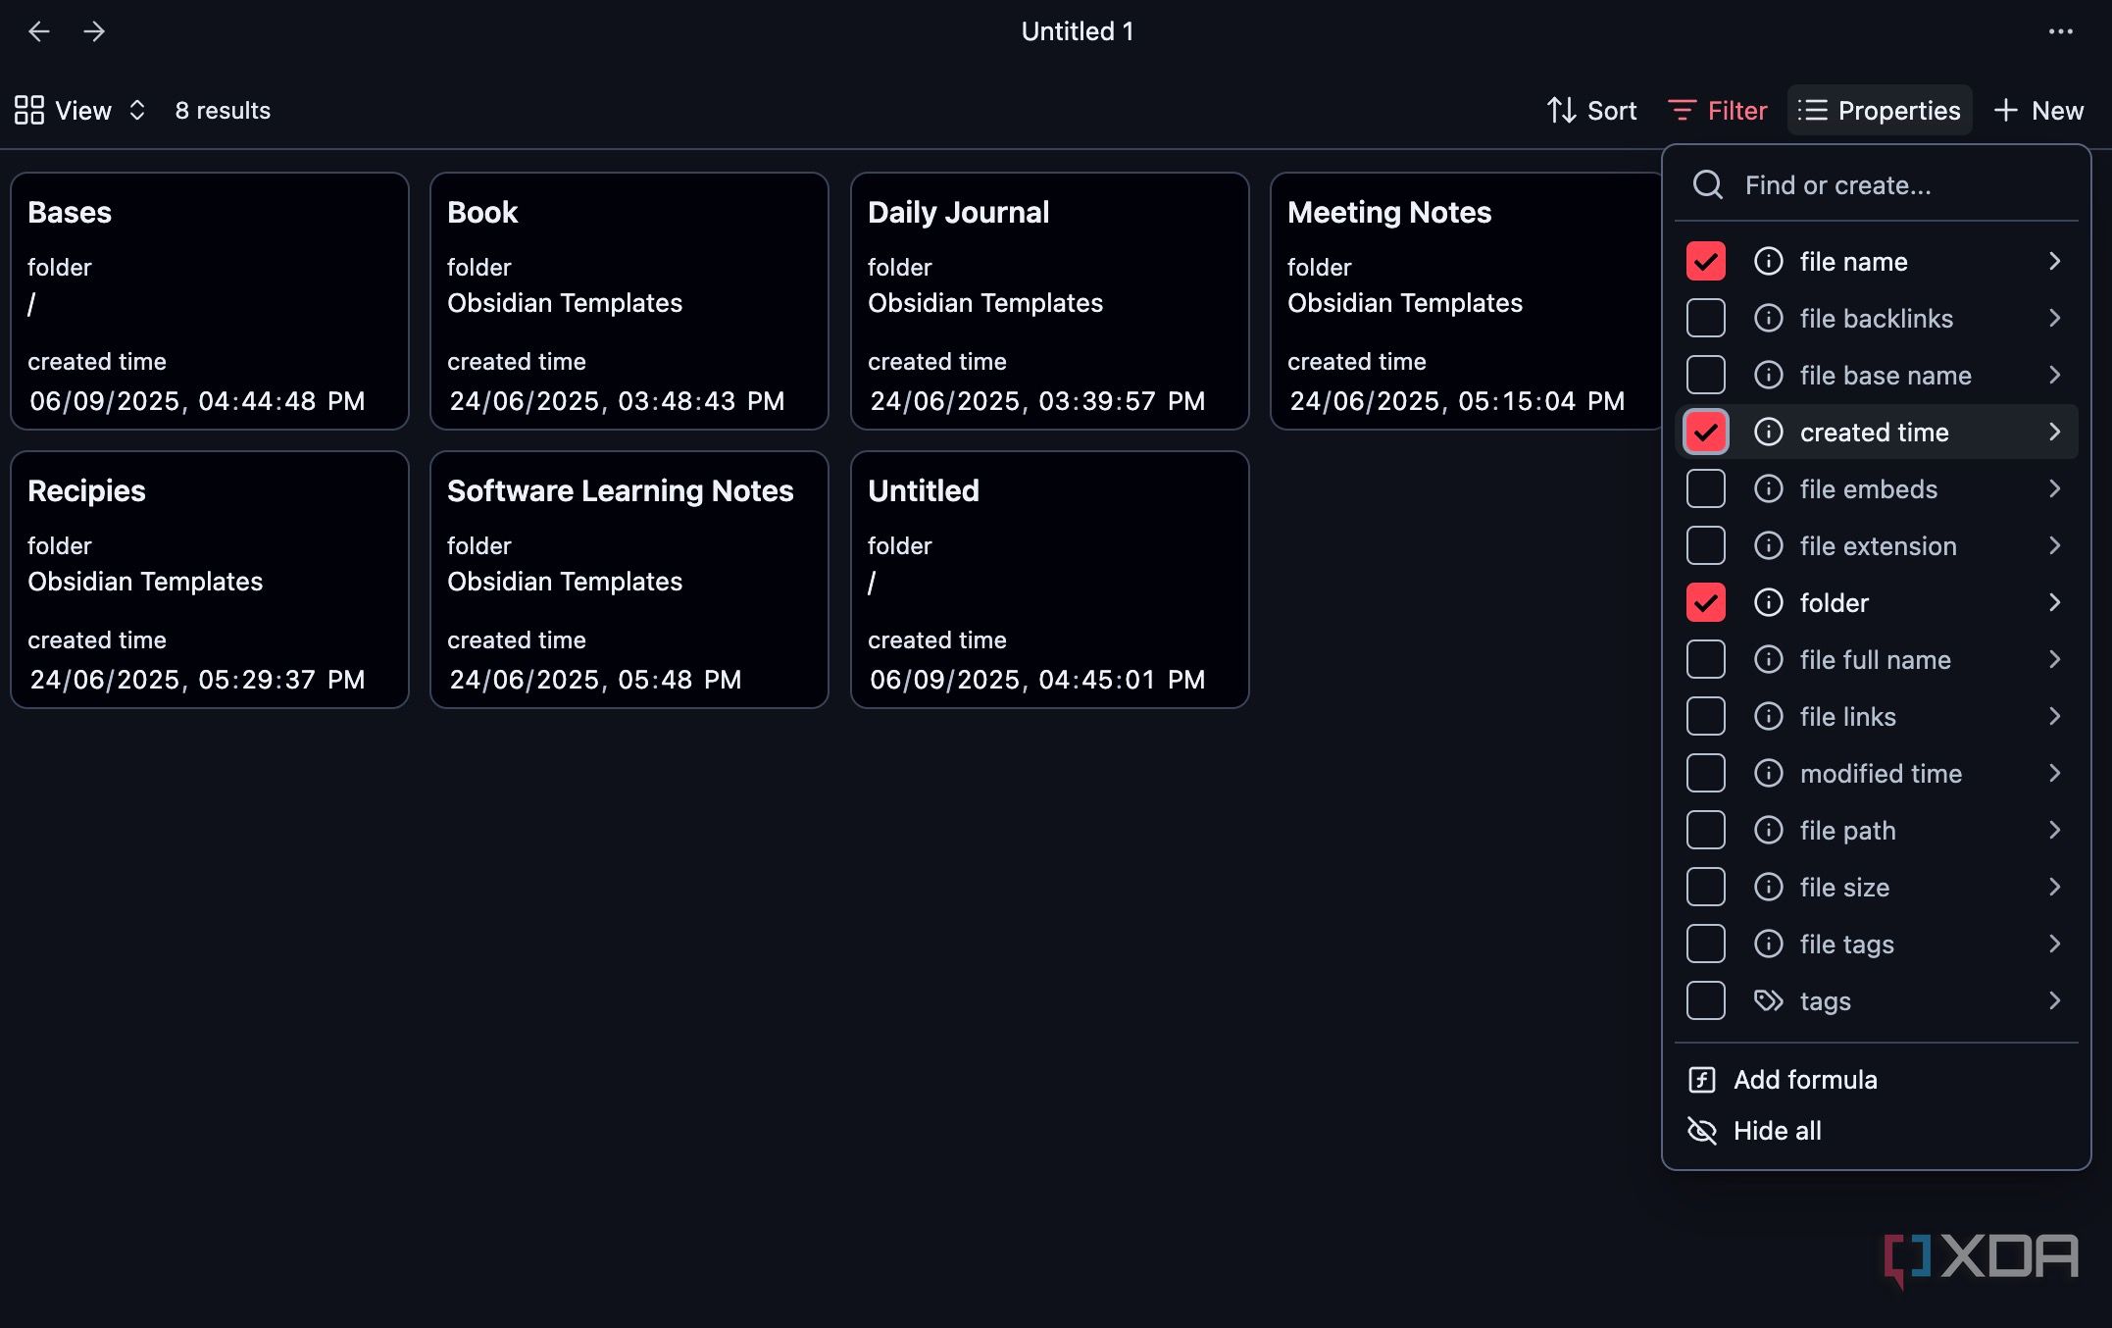This screenshot has width=2112, height=1328.
Task: Click the Add formula icon
Action: (1702, 1080)
